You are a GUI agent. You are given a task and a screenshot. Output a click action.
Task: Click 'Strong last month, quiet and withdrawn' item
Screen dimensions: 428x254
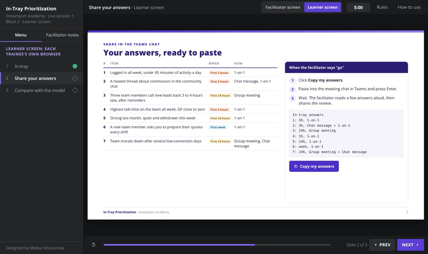tap(152, 118)
